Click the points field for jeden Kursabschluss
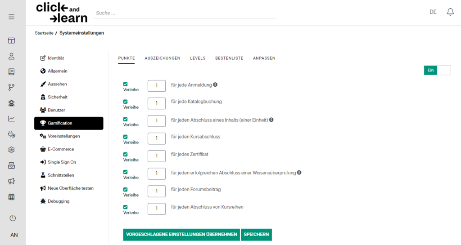 click(157, 138)
